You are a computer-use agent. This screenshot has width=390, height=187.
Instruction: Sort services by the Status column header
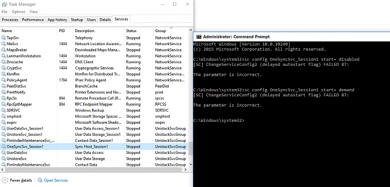pos(138,31)
